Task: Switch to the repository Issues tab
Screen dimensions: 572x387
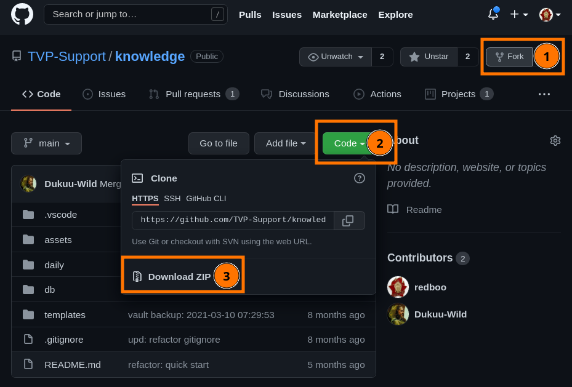Action: tap(104, 94)
